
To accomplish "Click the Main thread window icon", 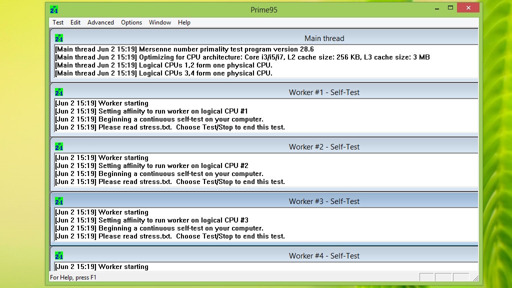I will coord(59,38).
